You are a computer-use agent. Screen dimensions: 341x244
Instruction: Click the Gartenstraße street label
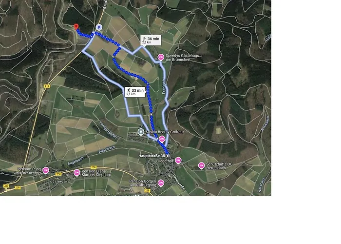(x=179, y=182)
